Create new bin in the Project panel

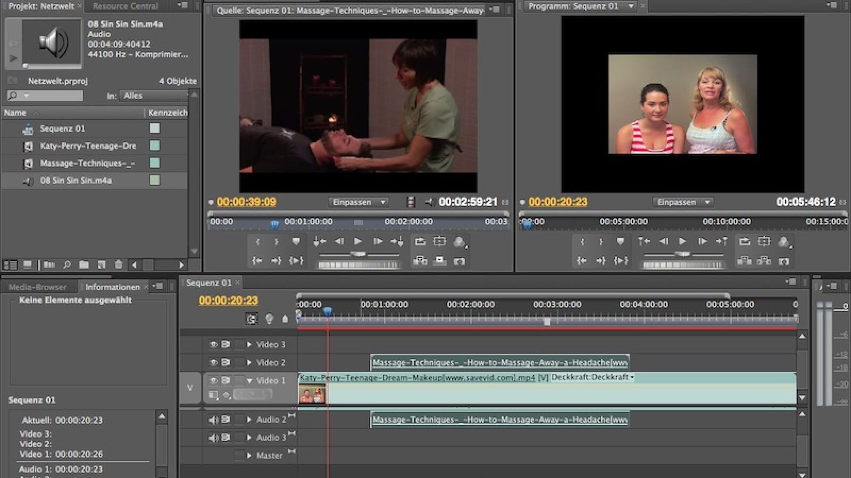(x=84, y=264)
